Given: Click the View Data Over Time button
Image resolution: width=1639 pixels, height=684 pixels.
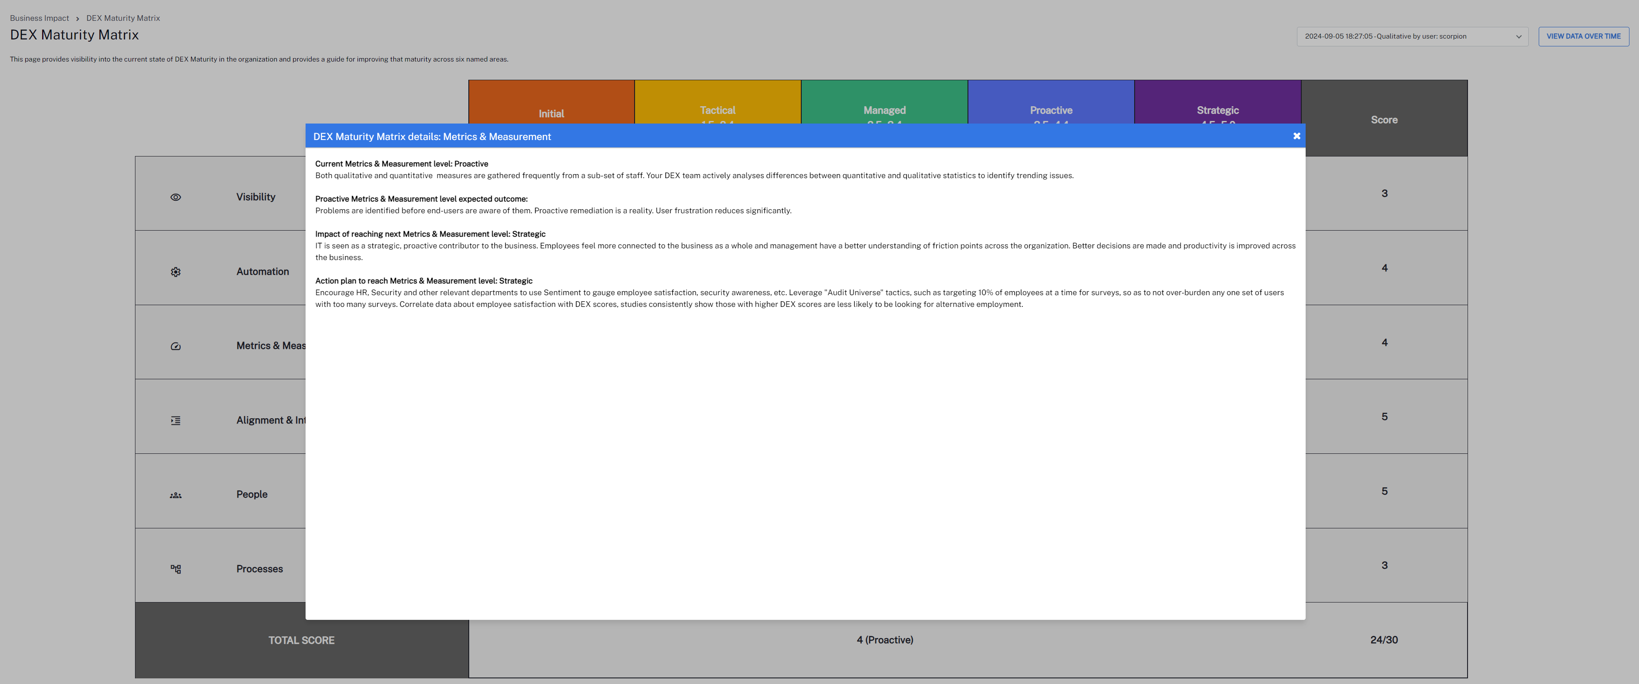Looking at the screenshot, I should (1583, 36).
